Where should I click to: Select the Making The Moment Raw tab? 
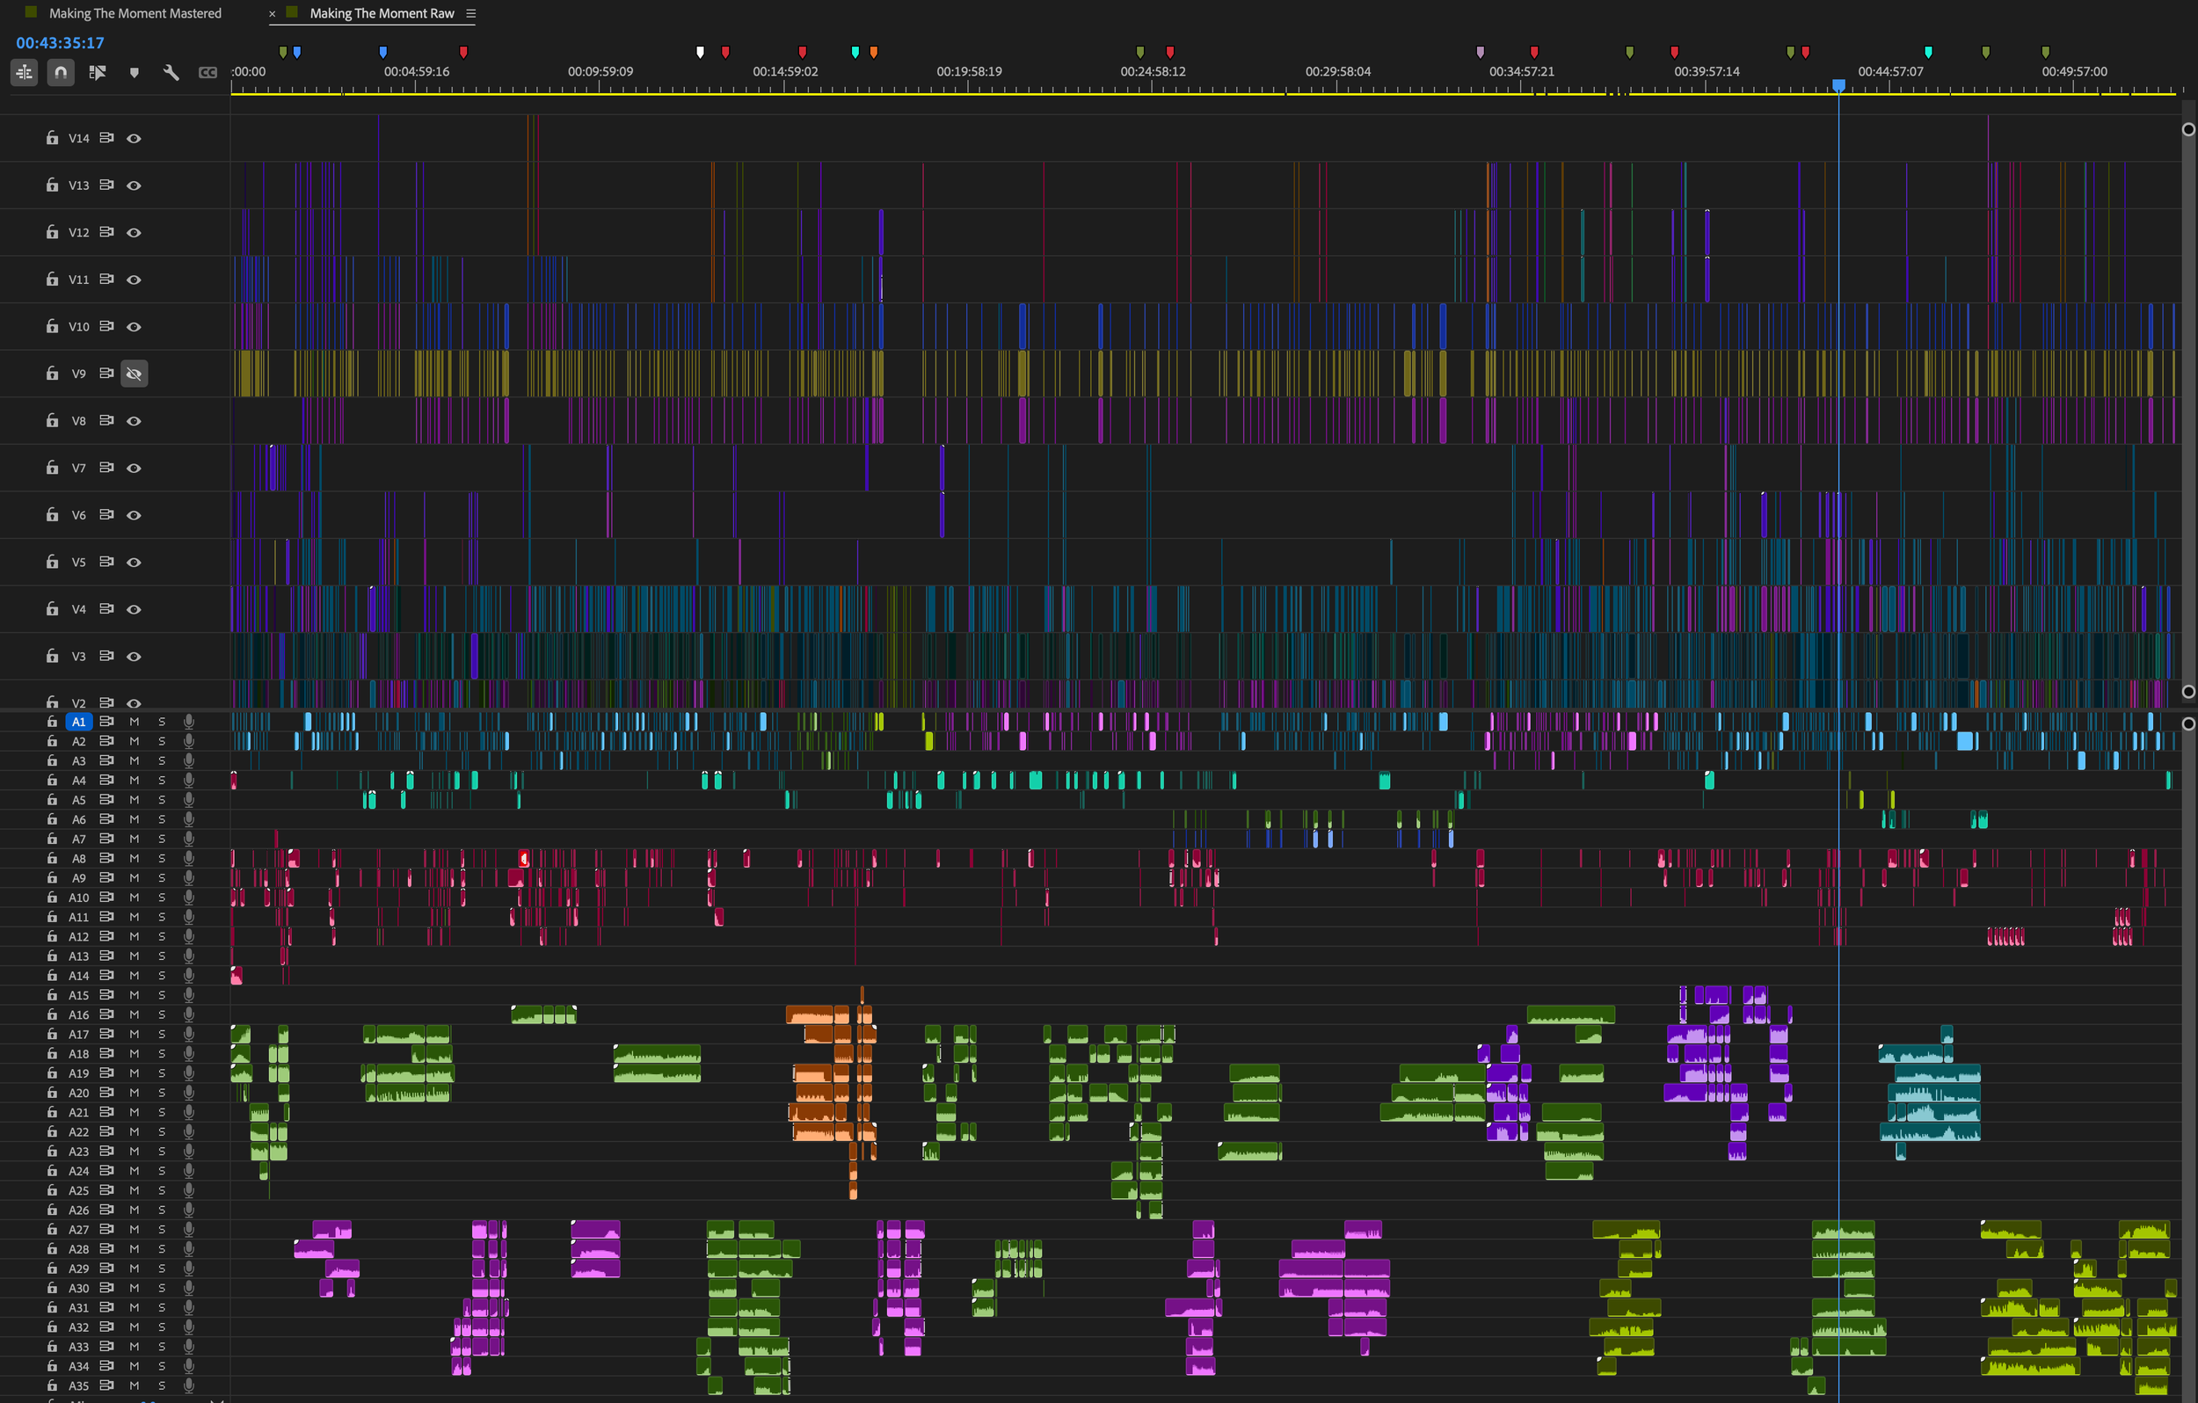click(x=382, y=14)
